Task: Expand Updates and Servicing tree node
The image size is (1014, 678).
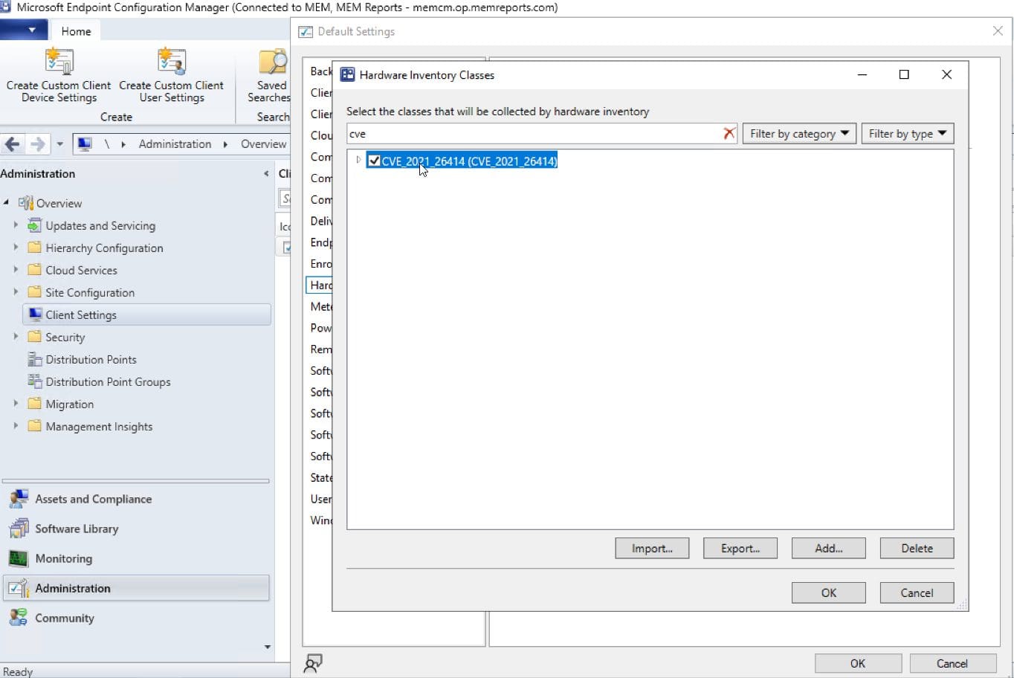Action: [x=16, y=225]
